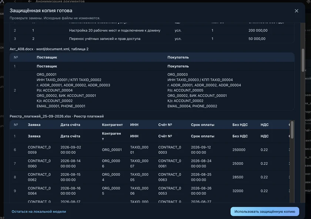311x219 pixels.
Task: Click the Акт_408.docx table 2 caption
Action: 49,49
